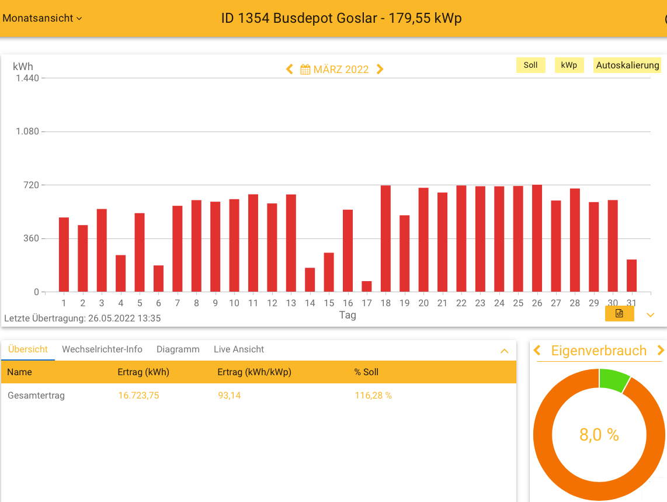Open the Monatsansicht view dropdown
Image resolution: width=667 pixels, height=502 pixels.
pos(42,18)
